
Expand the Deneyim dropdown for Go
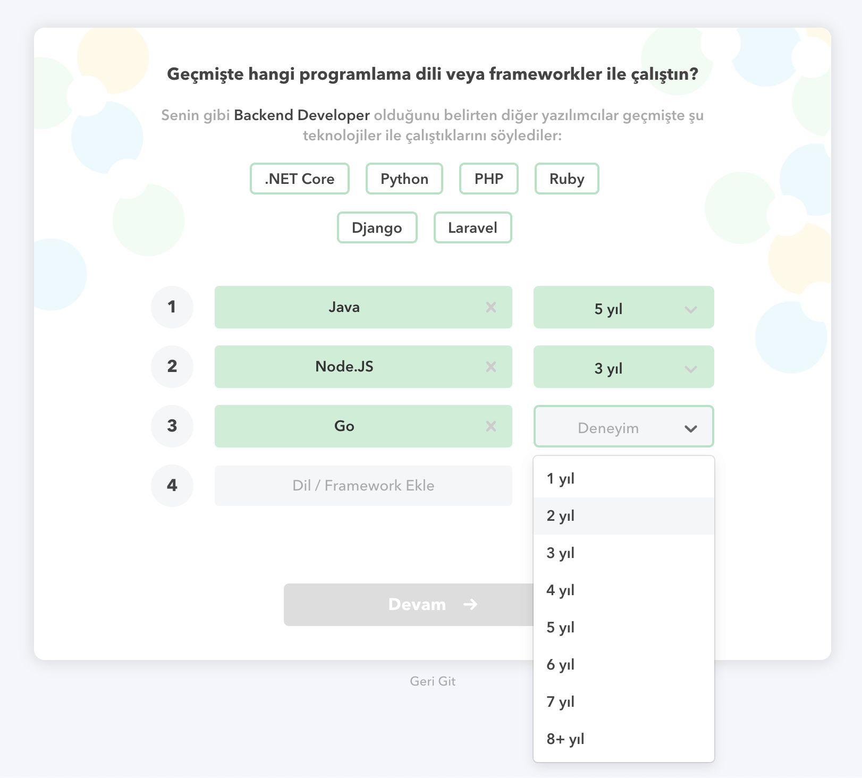pos(623,426)
